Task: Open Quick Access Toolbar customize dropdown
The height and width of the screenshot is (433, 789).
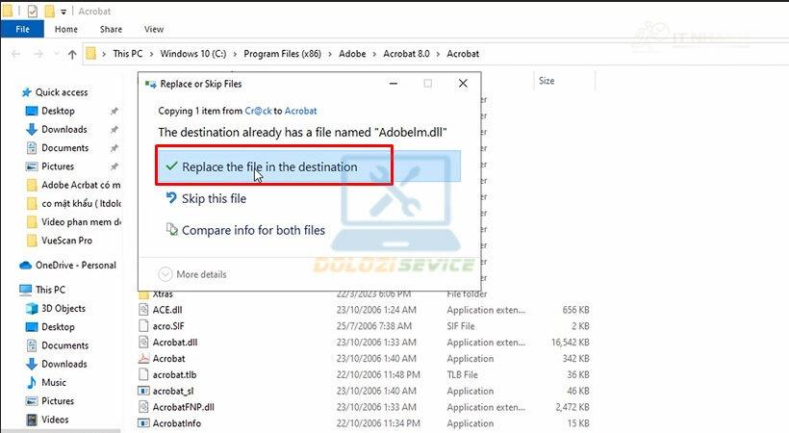Action: click(x=64, y=12)
